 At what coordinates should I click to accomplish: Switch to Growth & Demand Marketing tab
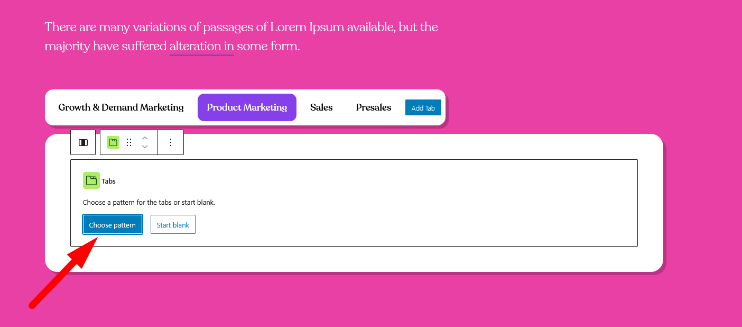[121, 107]
